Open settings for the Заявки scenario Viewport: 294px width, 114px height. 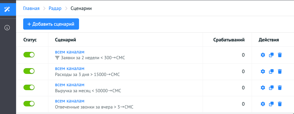tap(262, 55)
